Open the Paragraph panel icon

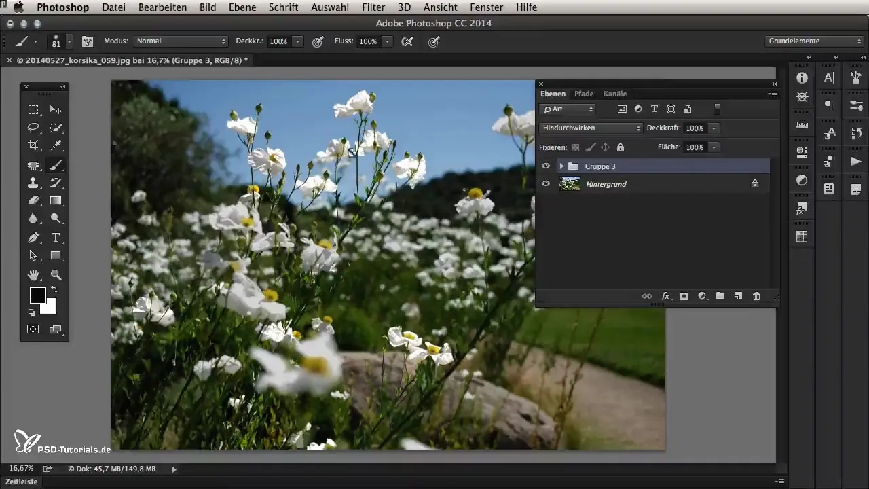coord(829,105)
